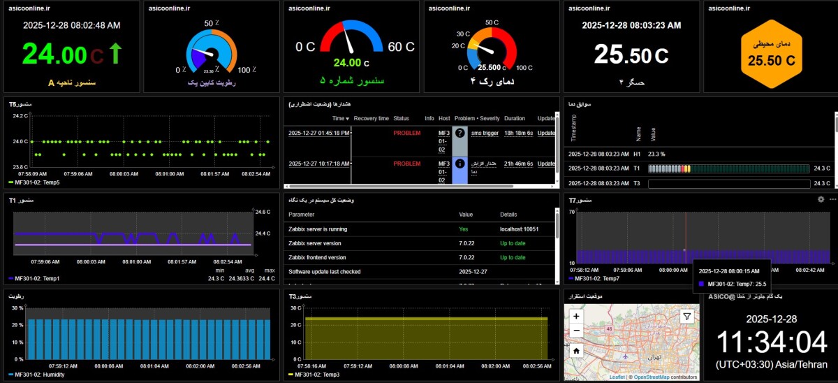The width and height of the screenshot is (838, 383).
Task: Reset map to home view
Action: 576,351
